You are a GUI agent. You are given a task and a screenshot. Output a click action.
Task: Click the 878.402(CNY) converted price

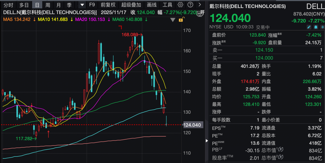click(309, 14)
